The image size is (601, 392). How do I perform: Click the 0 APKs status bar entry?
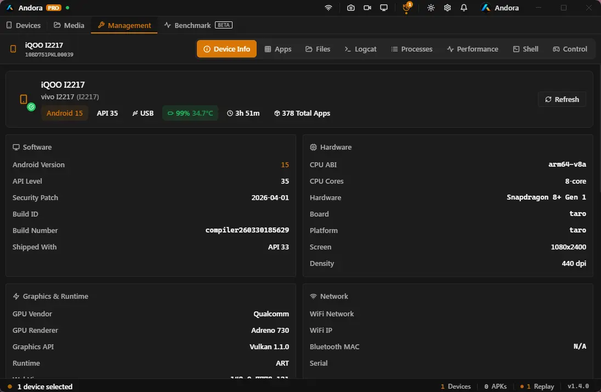pos(496,387)
